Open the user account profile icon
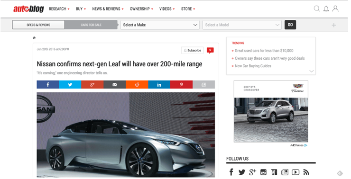The height and width of the screenshot is (179, 351). (x=335, y=9)
